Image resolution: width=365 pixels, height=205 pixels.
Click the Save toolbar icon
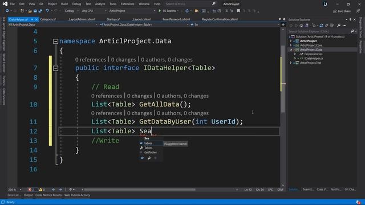[35, 11]
